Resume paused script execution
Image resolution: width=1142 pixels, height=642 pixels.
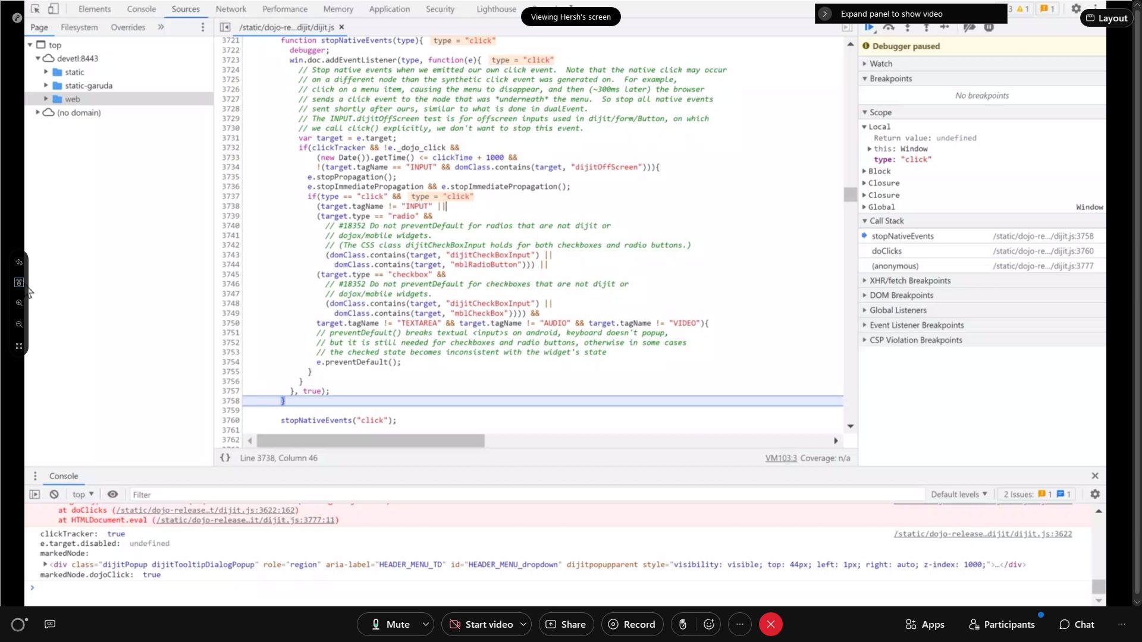coord(869,27)
